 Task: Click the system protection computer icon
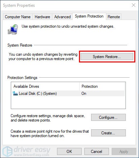tap(13, 29)
